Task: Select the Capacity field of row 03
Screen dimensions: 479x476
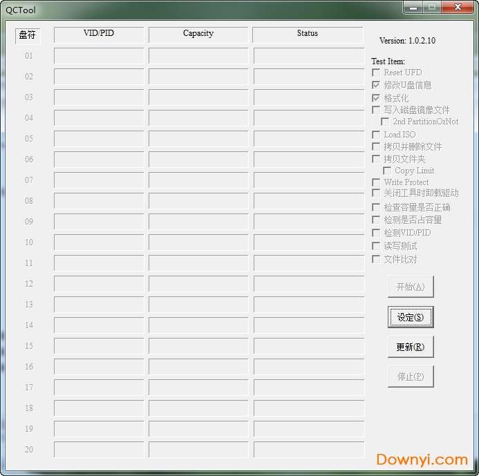Action: 198,97
